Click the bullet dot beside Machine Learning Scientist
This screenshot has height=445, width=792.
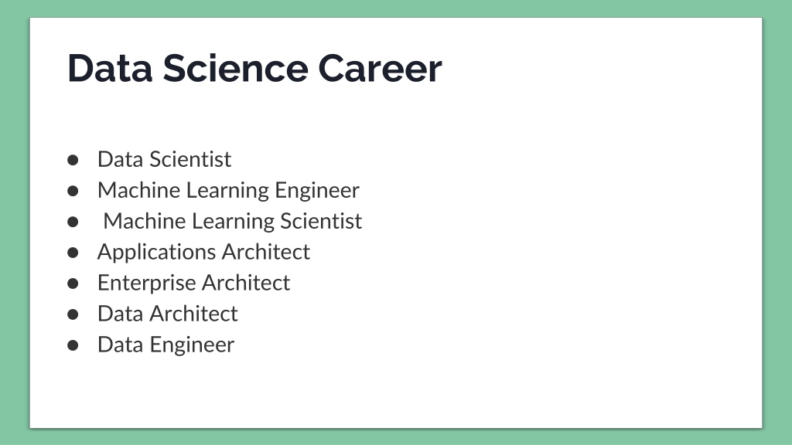point(73,222)
